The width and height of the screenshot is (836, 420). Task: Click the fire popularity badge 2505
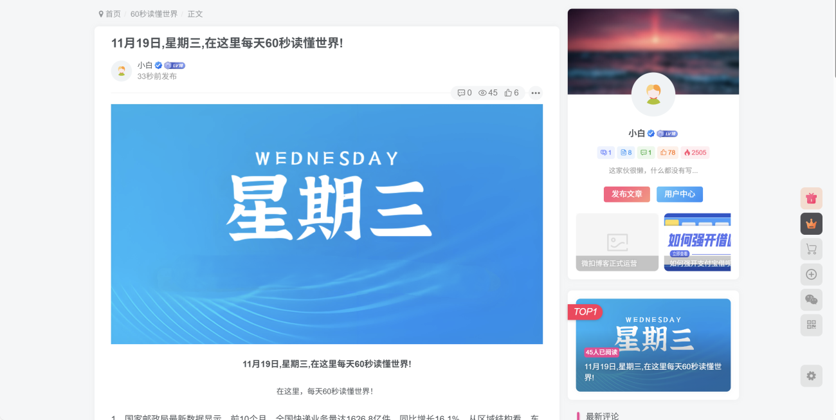[695, 152]
